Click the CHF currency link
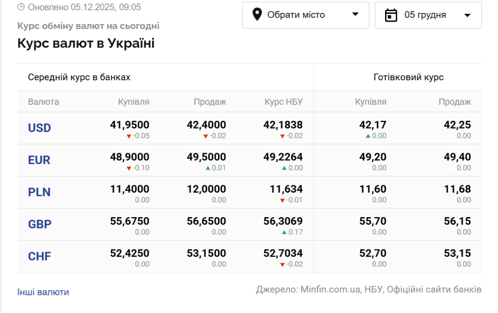The image size is (498, 313). click(40, 256)
